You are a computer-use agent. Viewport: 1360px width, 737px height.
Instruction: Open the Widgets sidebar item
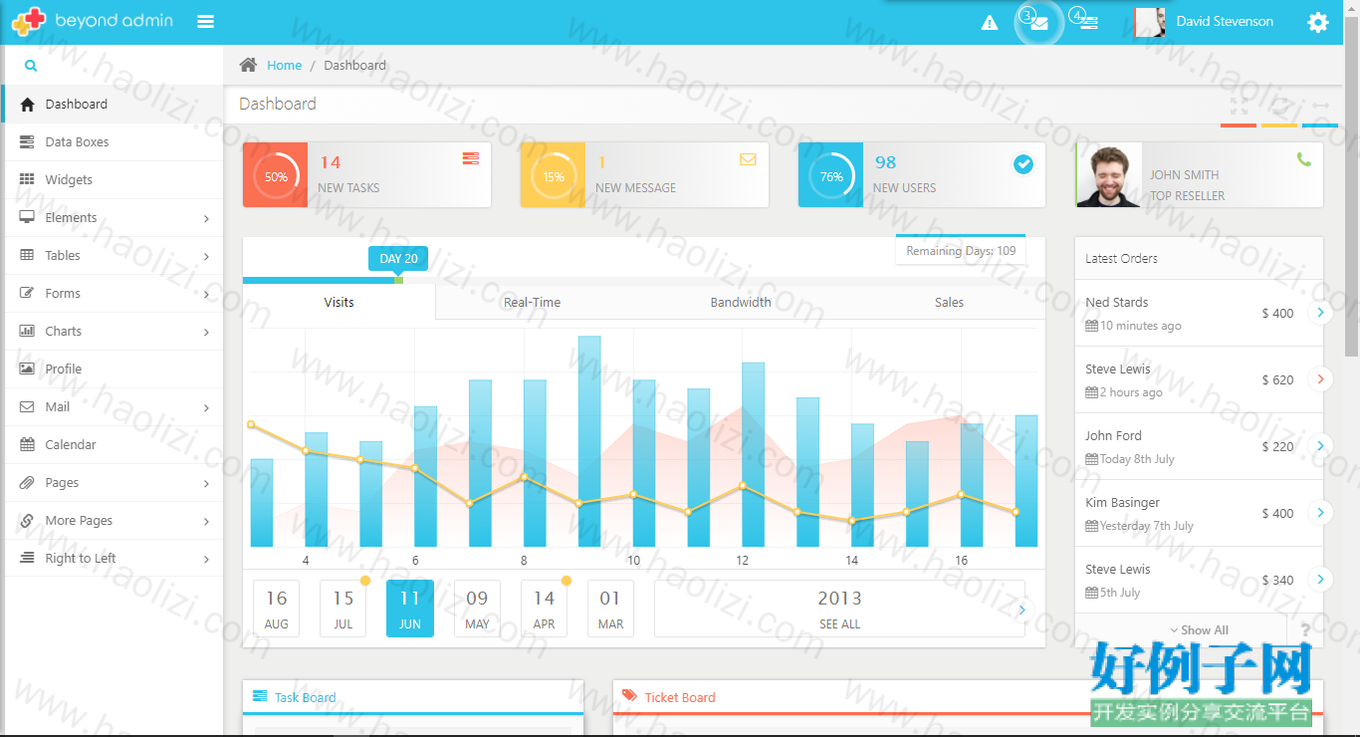coord(113,179)
